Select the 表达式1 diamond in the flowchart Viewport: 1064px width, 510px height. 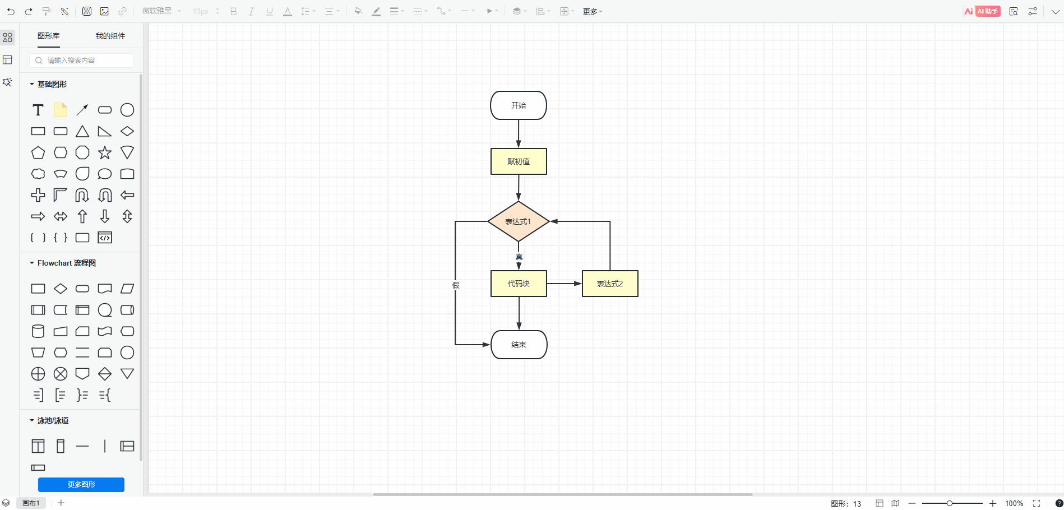(519, 221)
